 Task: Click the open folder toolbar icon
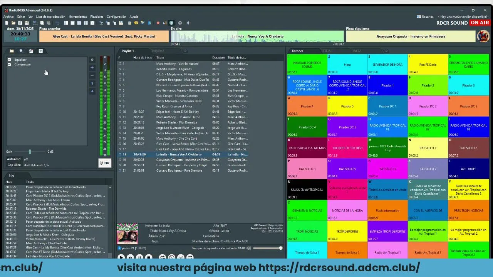[x=13, y=23]
